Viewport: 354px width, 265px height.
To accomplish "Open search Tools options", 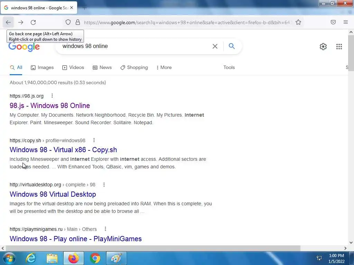I will click(x=229, y=67).
